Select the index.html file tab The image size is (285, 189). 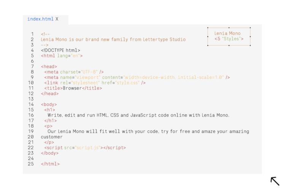40,19
